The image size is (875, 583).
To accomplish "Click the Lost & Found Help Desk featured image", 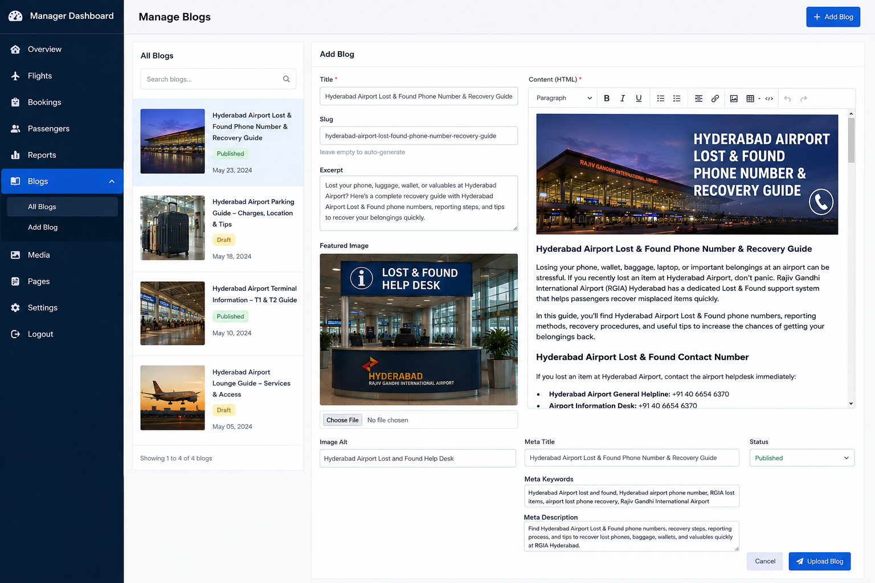I will point(419,330).
